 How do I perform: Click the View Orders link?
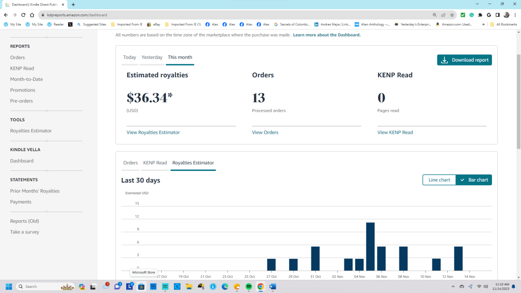coord(265,132)
